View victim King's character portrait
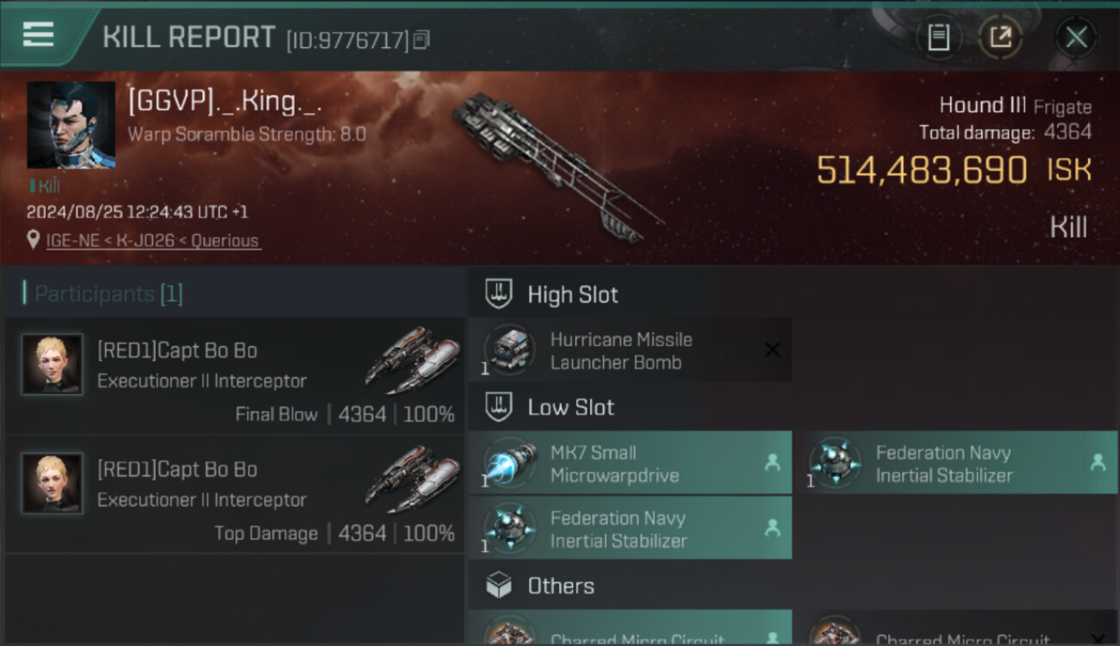The image size is (1120, 646). coord(72,125)
